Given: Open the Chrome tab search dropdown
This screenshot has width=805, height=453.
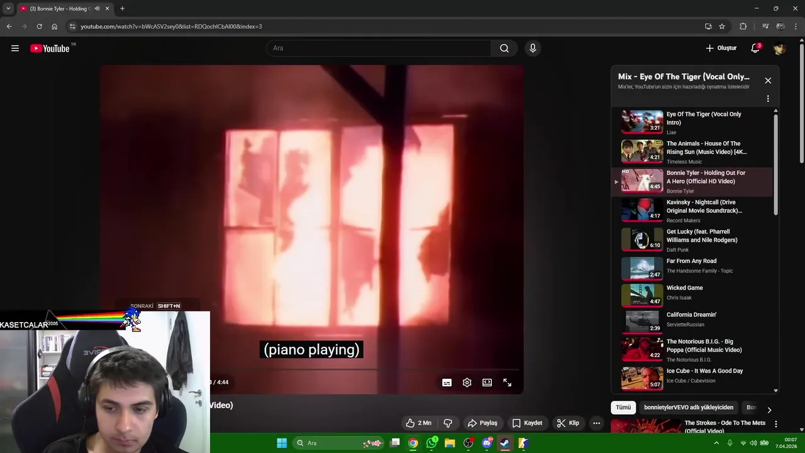Looking at the screenshot, I should 8,9.
